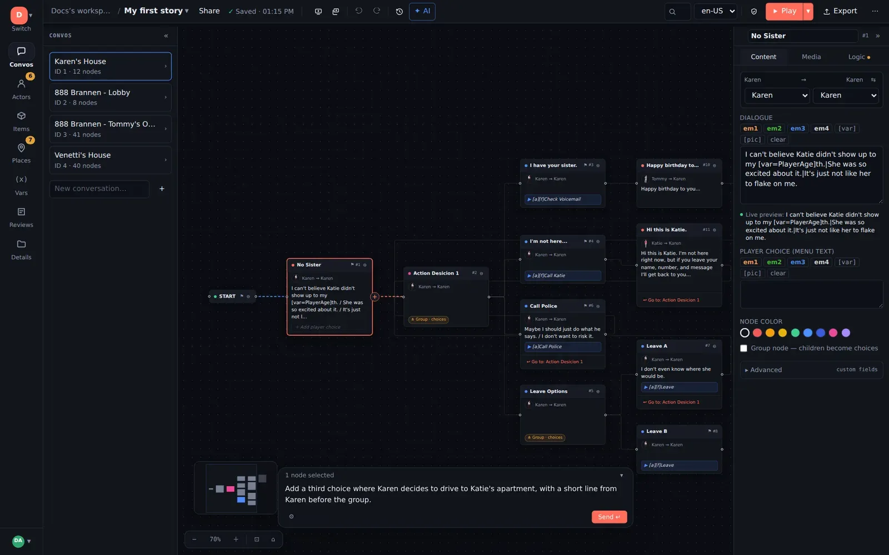Expand the Advanced custom fields section
The height and width of the screenshot is (555, 889).
pyautogui.click(x=811, y=370)
